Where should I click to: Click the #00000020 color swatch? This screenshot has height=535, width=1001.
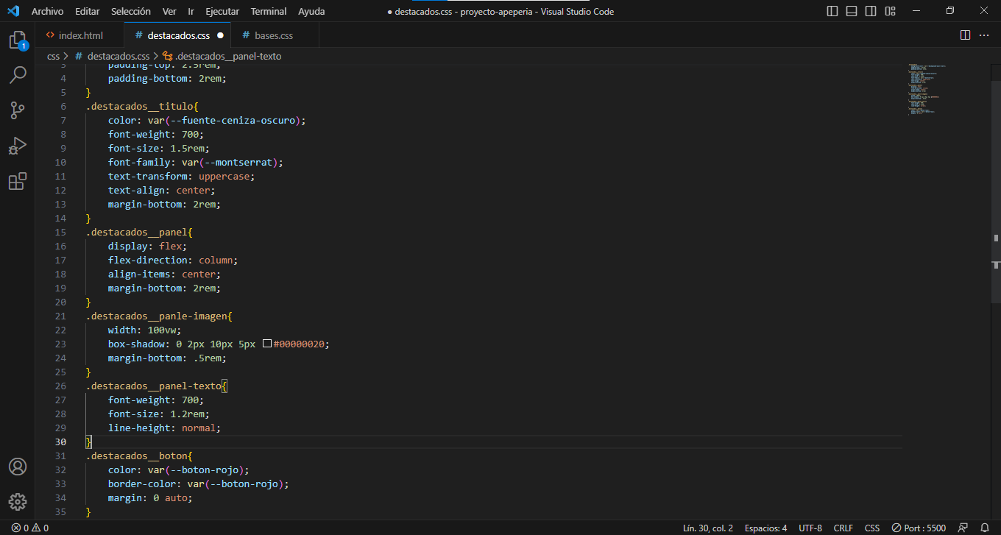coord(267,344)
